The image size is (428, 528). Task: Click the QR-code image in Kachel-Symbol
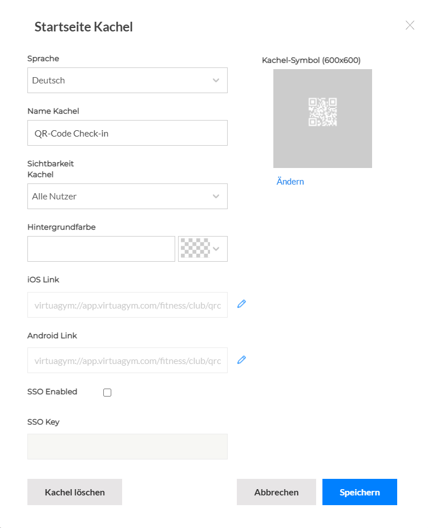pyautogui.click(x=322, y=118)
